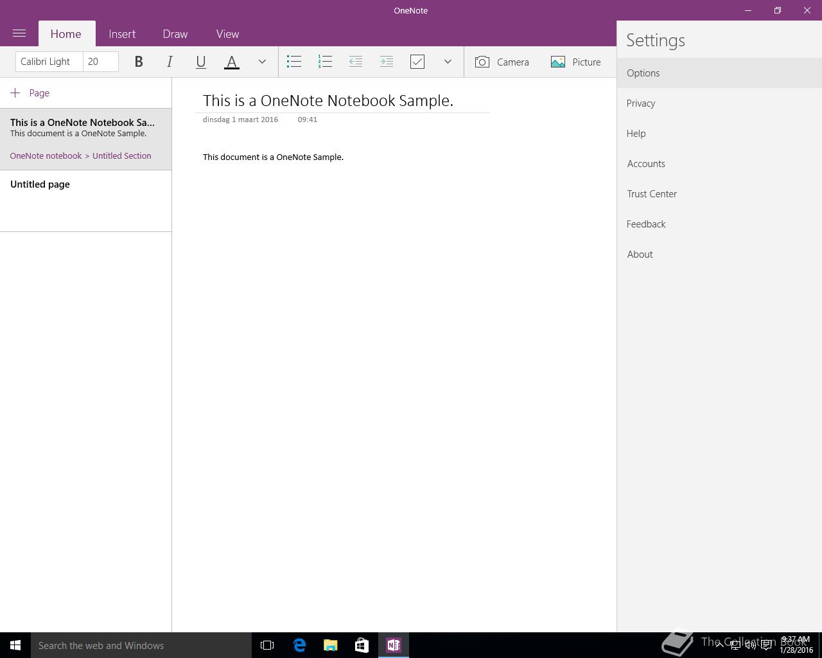Insert a bulleted list
Image resolution: width=822 pixels, height=658 pixels.
294,62
